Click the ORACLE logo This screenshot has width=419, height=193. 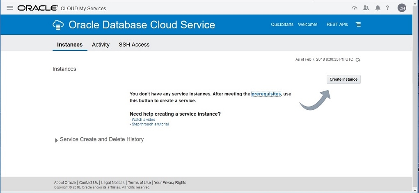pyautogui.click(x=38, y=8)
